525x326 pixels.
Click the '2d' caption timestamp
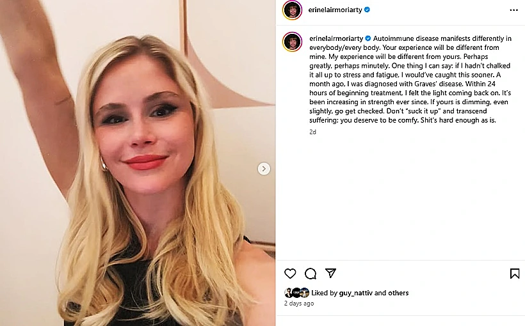click(312, 132)
